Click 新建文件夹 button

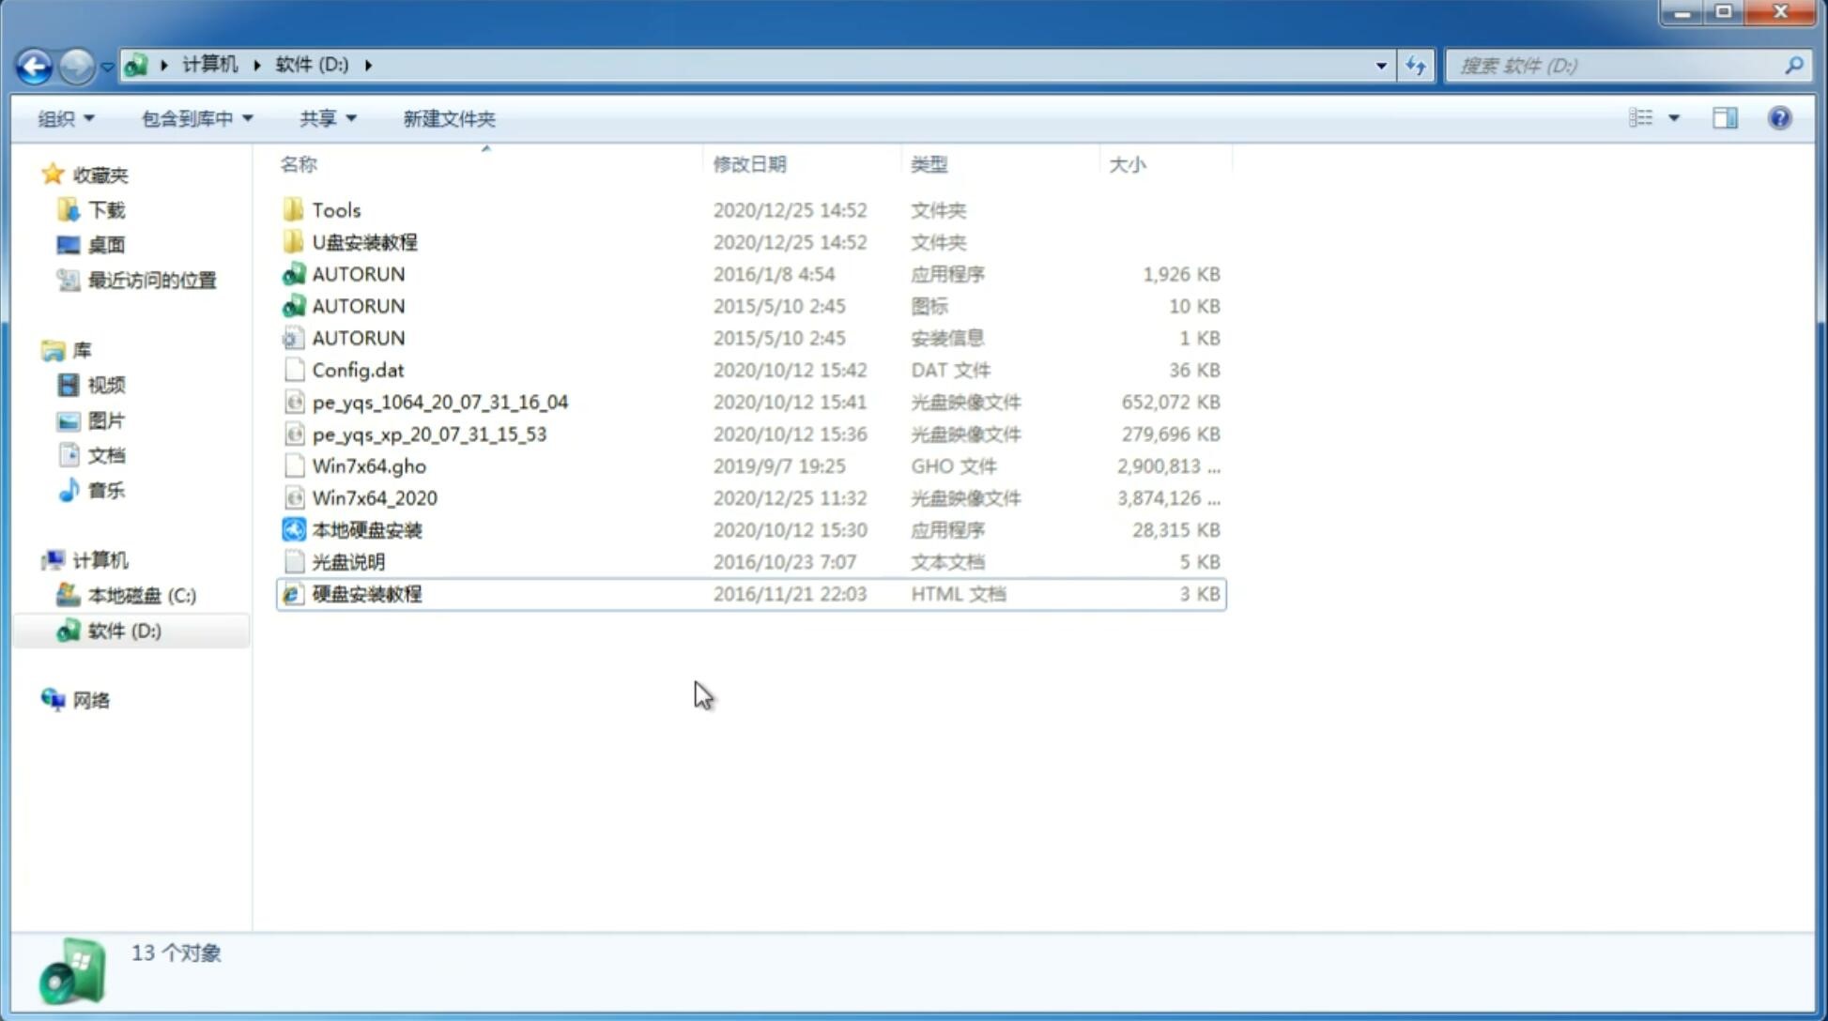click(450, 116)
